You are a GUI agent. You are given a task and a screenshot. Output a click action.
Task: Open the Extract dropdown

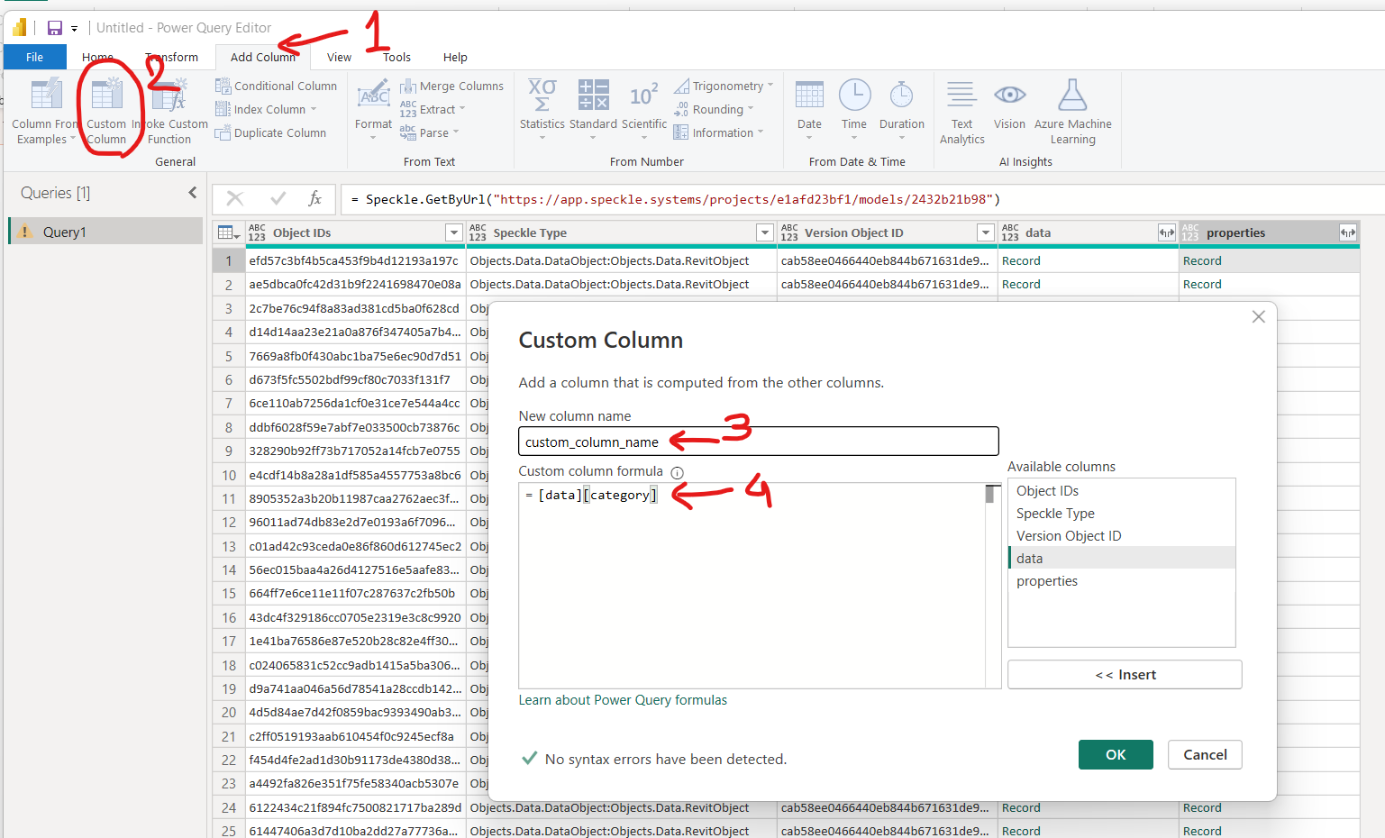[433, 109]
